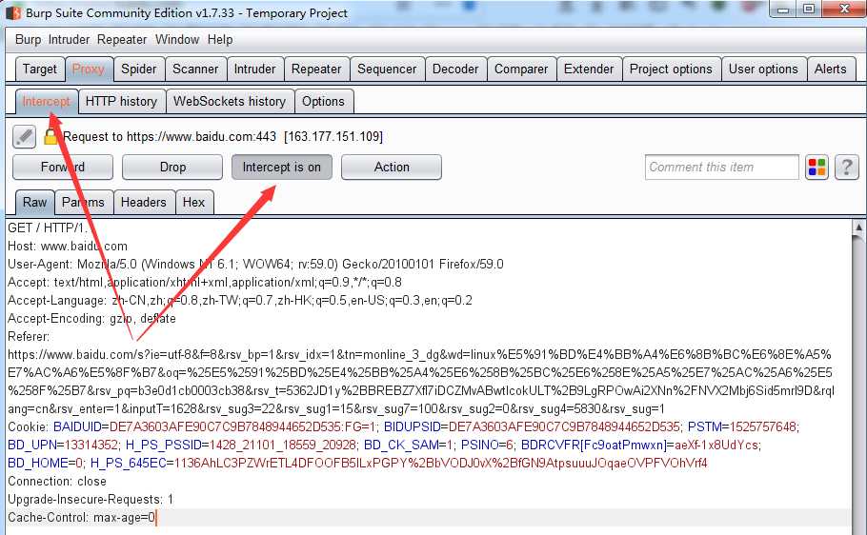Open the Repeater menu in menu bar
Image resolution: width=867 pixels, height=535 pixels.
(122, 40)
